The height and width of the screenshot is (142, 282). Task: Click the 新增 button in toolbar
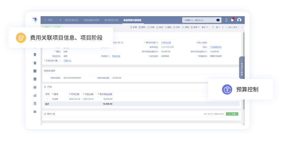(x=134, y=27)
